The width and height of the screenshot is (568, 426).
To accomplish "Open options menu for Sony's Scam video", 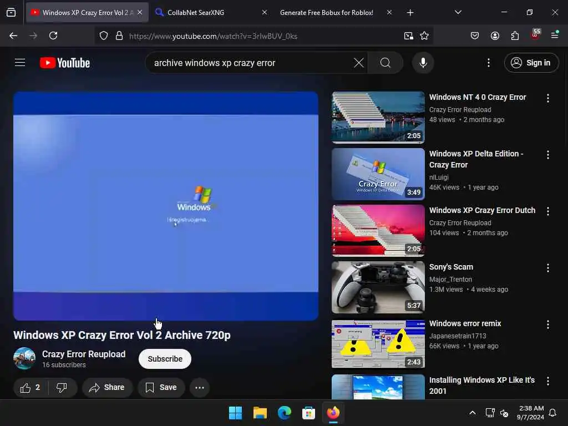I will pyautogui.click(x=547, y=268).
